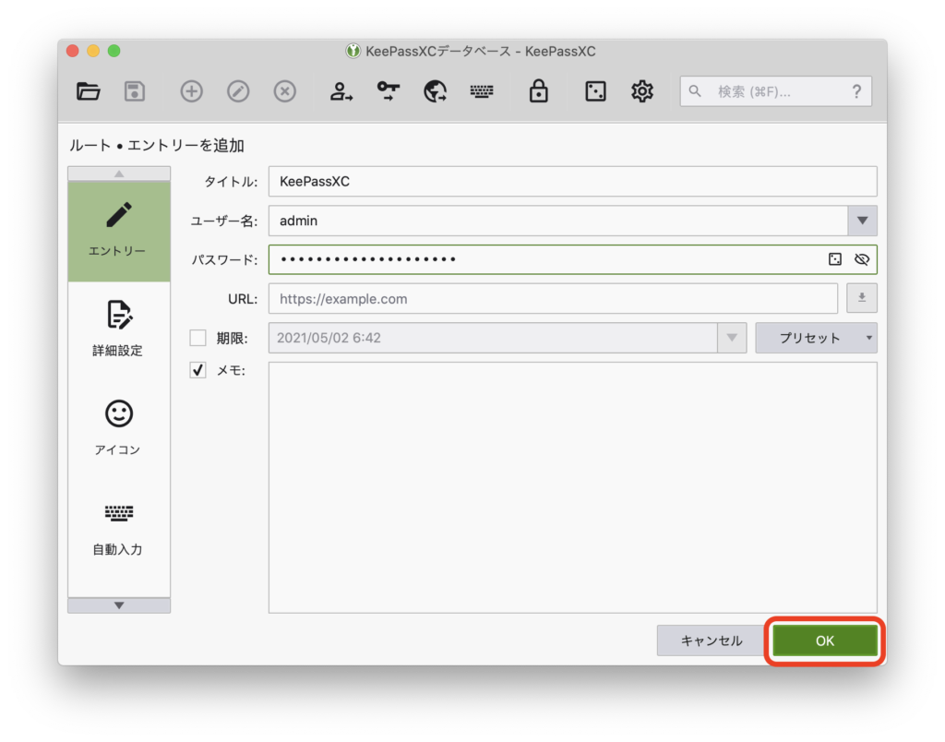This screenshot has height=742, width=945.
Task: Copy URL globe icon in toolbar
Action: (435, 91)
